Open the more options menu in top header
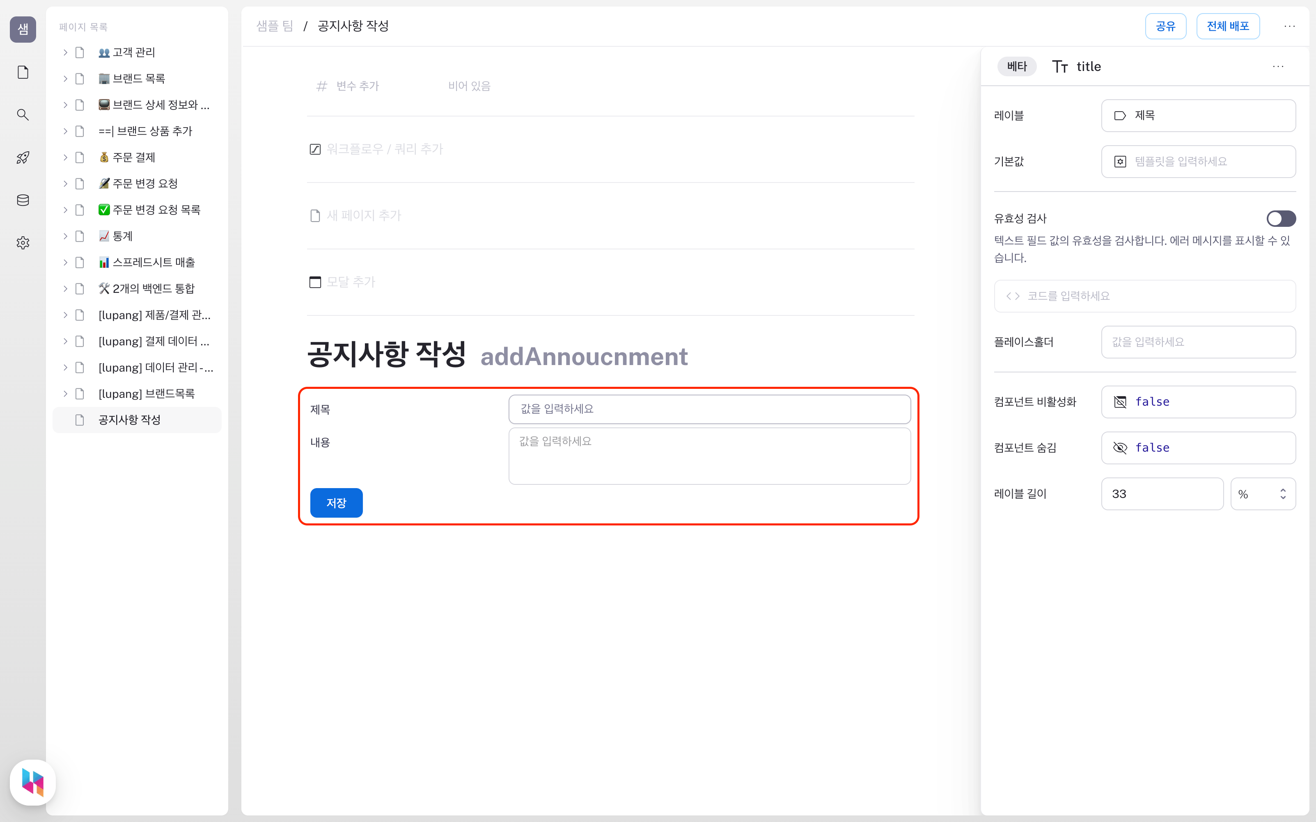This screenshot has width=1316, height=822. (x=1289, y=26)
